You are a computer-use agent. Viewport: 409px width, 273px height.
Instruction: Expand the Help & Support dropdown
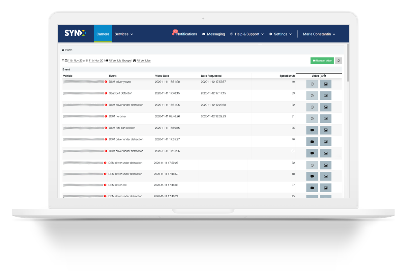tap(247, 34)
